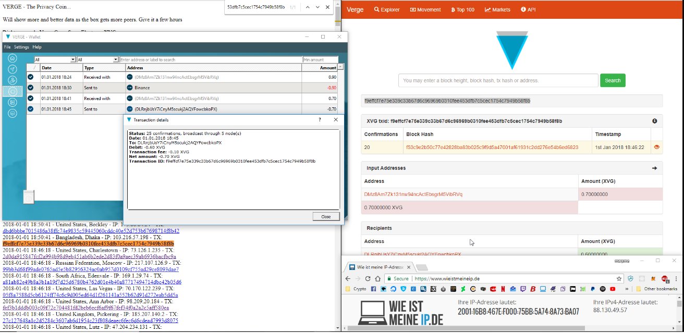Open the Receive coins page in wallet sidebar
This screenshot has width=684, height=333.
(x=13, y=80)
